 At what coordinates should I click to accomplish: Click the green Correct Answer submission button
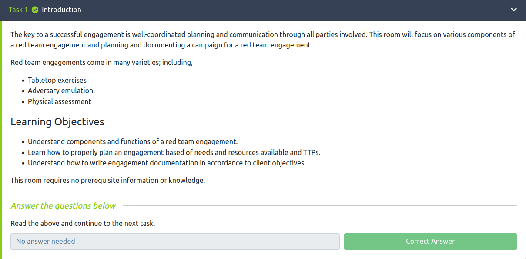point(430,241)
